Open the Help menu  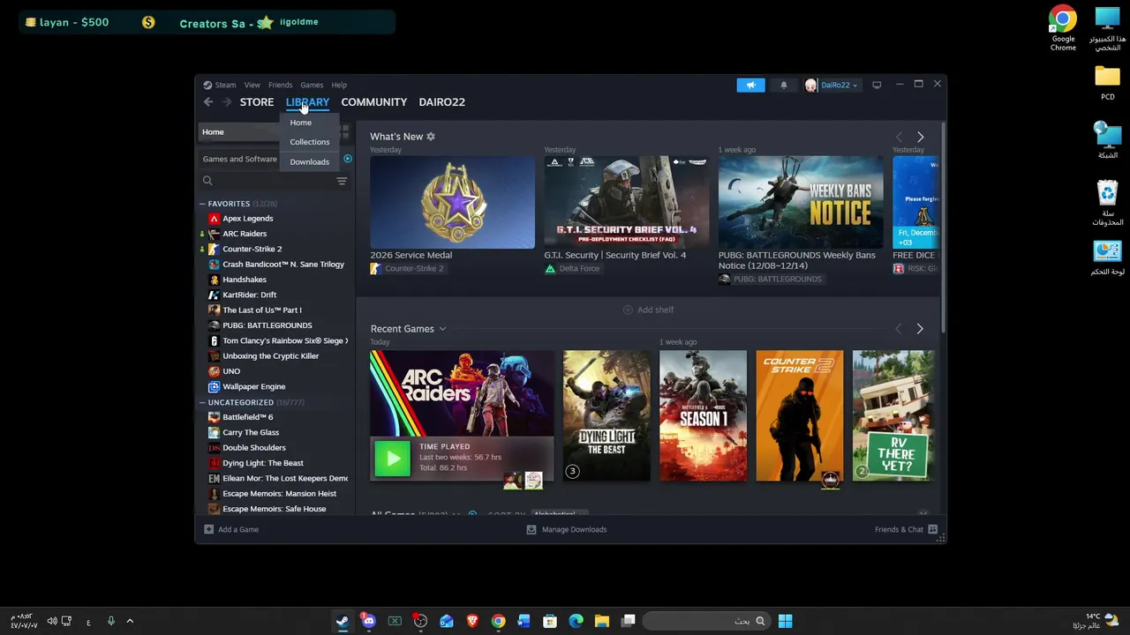[339, 85]
